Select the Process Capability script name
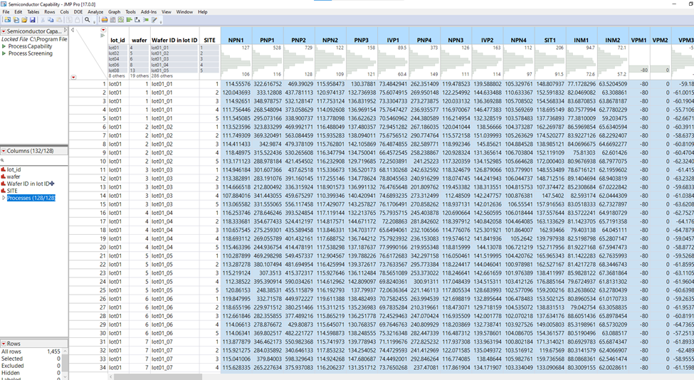This screenshot has height=380, width=694. click(30, 46)
